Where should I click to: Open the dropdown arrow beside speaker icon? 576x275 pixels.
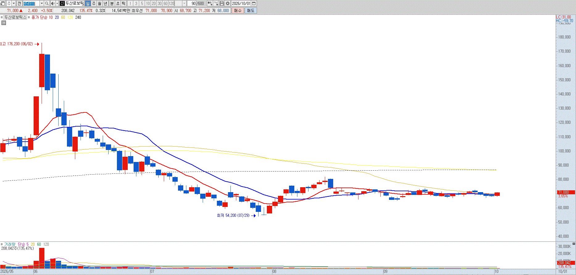coord(57,3)
